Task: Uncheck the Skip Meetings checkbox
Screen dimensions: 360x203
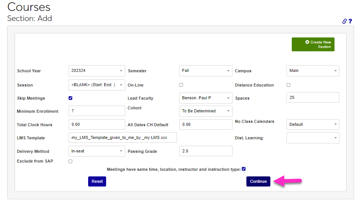Action: click(70, 98)
